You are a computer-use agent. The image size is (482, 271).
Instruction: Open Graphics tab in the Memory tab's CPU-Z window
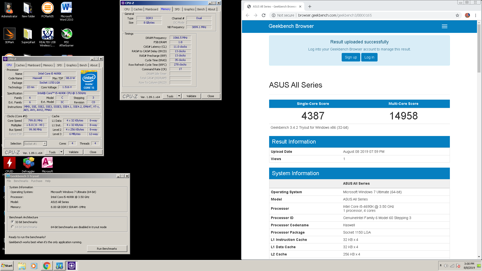coord(189,9)
